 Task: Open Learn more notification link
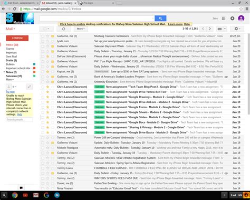pos(175,24)
